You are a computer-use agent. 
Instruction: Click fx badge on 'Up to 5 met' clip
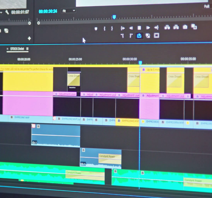pos(143,70)
